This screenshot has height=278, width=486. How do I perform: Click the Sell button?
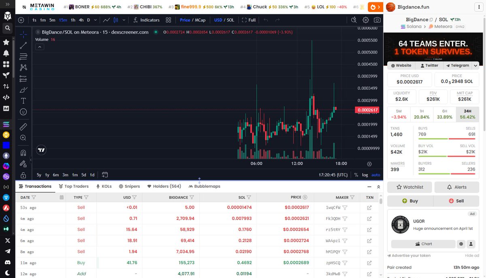point(456,201)
